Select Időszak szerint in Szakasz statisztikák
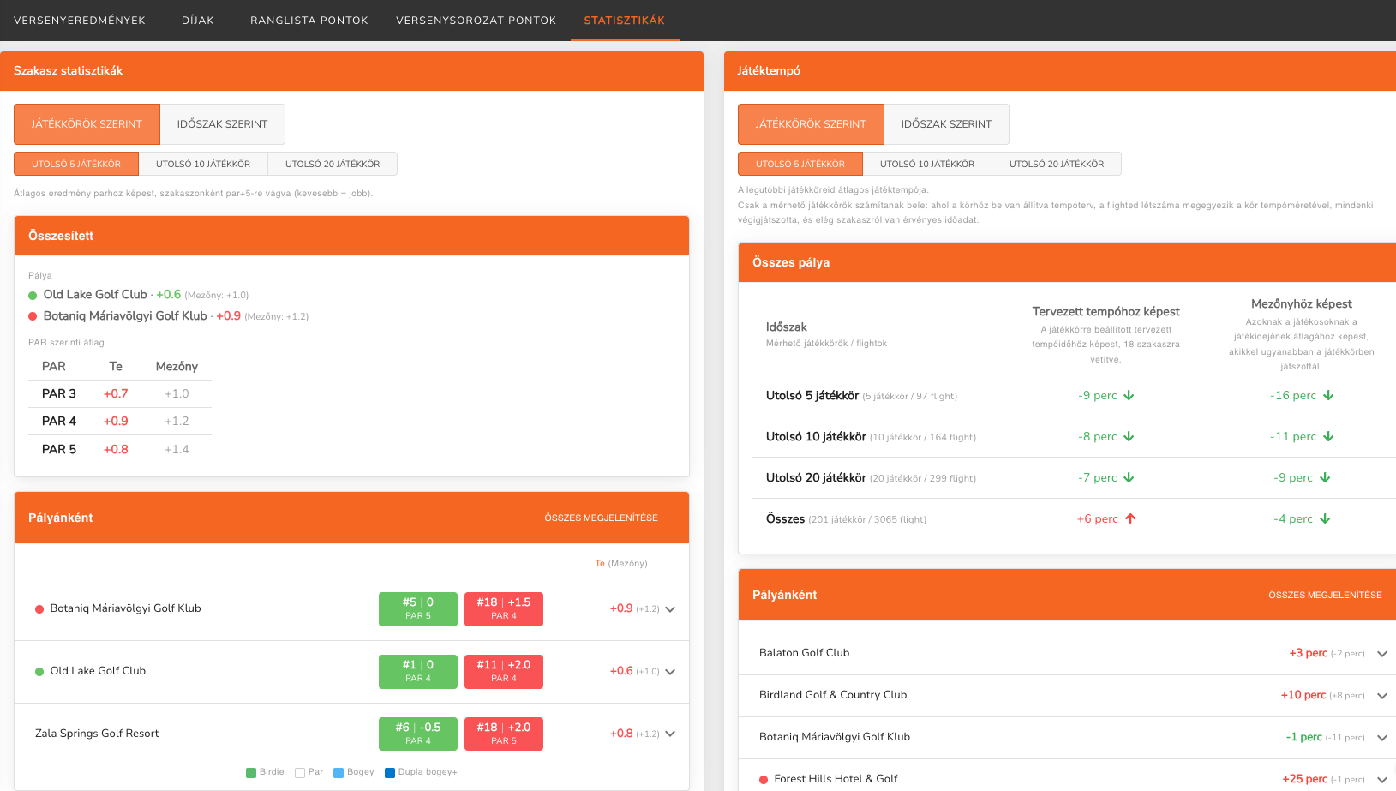The width and height of the screenshot is (1396, 791). coord(223,124)
